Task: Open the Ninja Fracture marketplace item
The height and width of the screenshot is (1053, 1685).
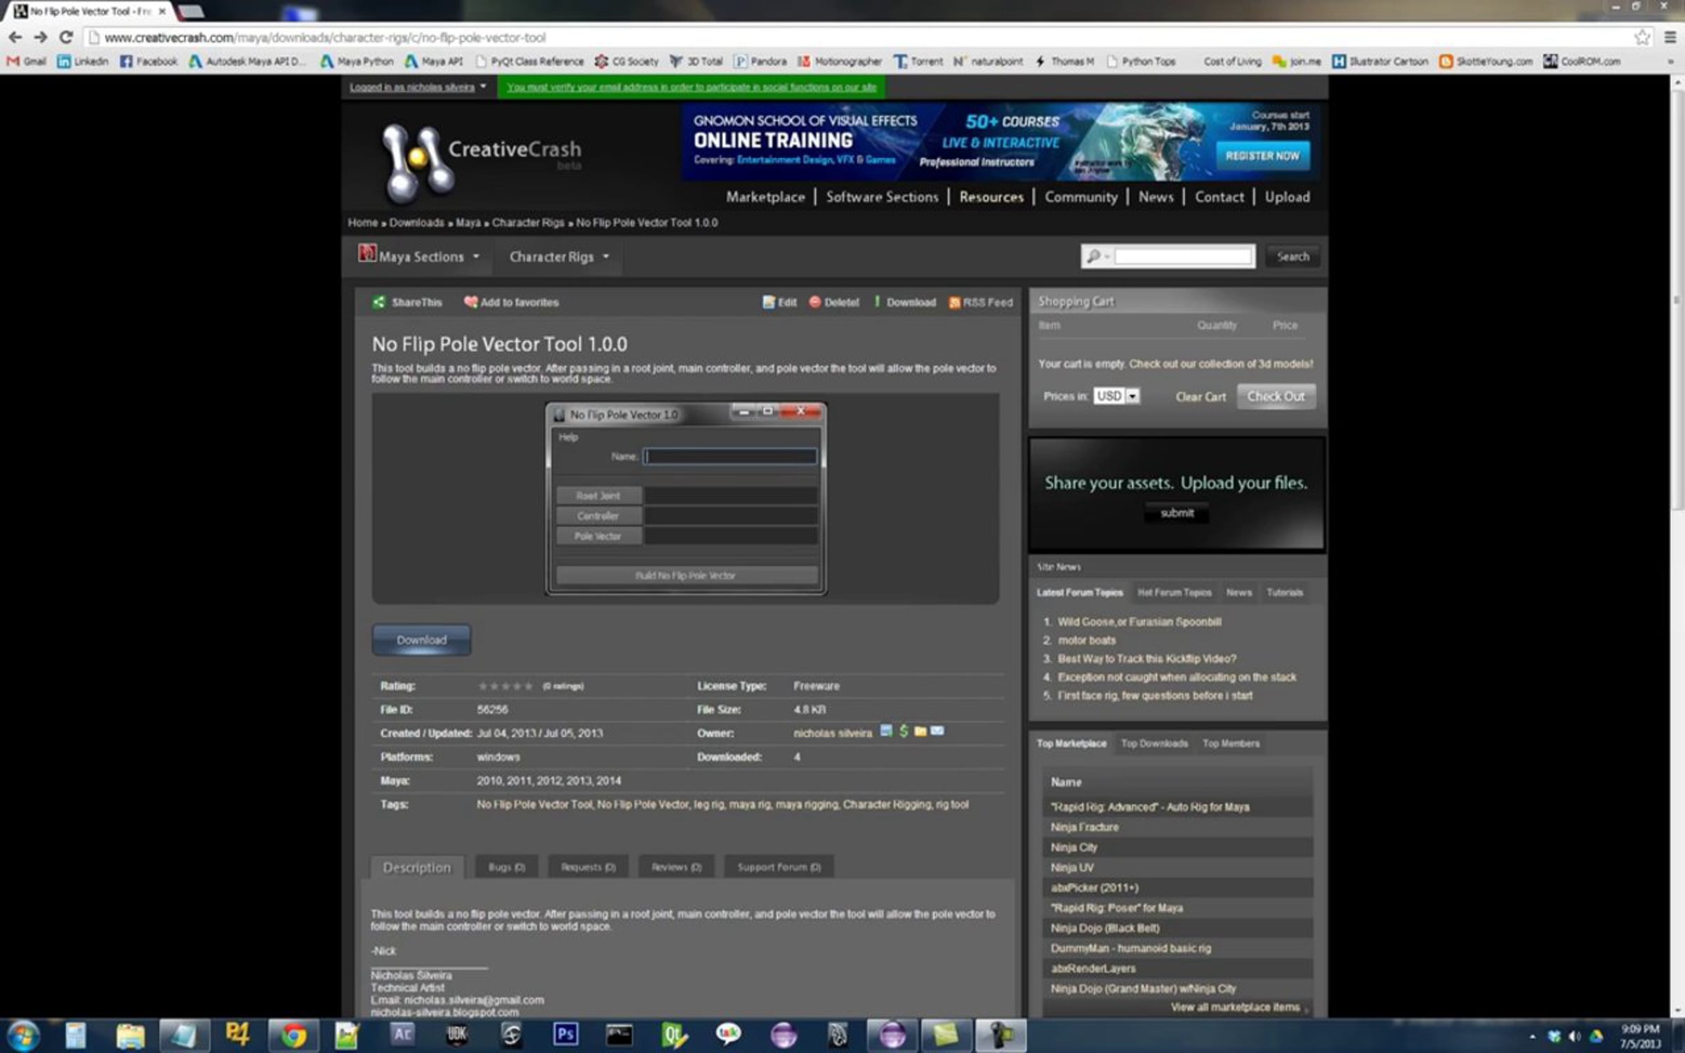Action: pos(1084,827)
